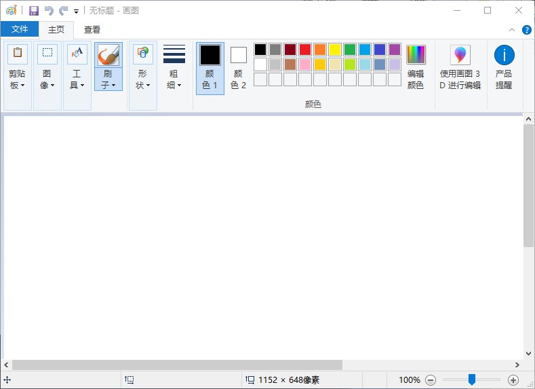The width and height of the screenshot is (535, 389).
Task: Click the zoom in plus button
Action: 513,380
